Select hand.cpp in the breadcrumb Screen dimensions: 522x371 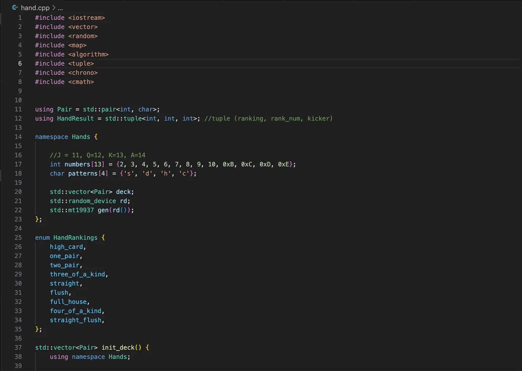click(35, 8)
